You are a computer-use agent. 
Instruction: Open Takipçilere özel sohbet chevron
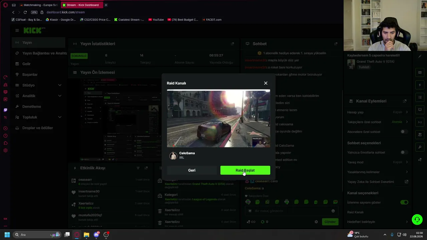pos(407,122)
